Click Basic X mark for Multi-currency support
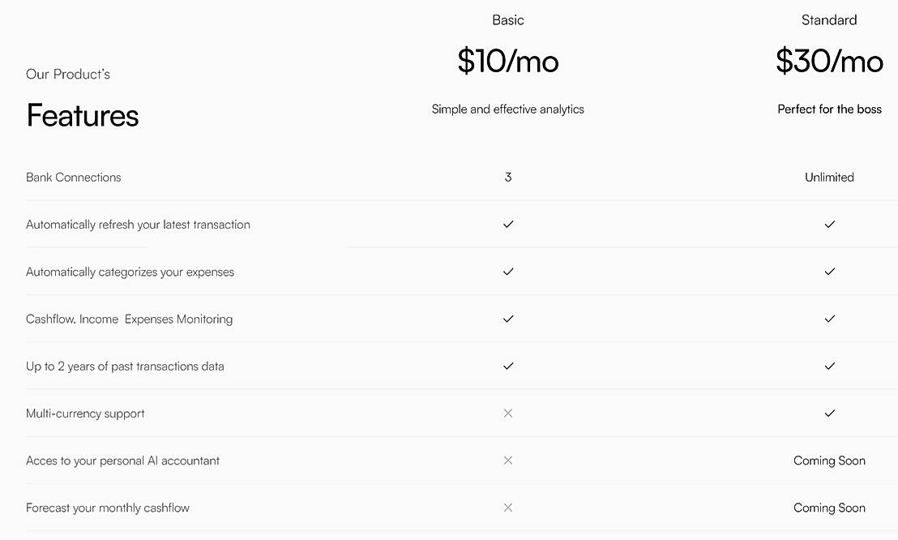 [508, 414]
